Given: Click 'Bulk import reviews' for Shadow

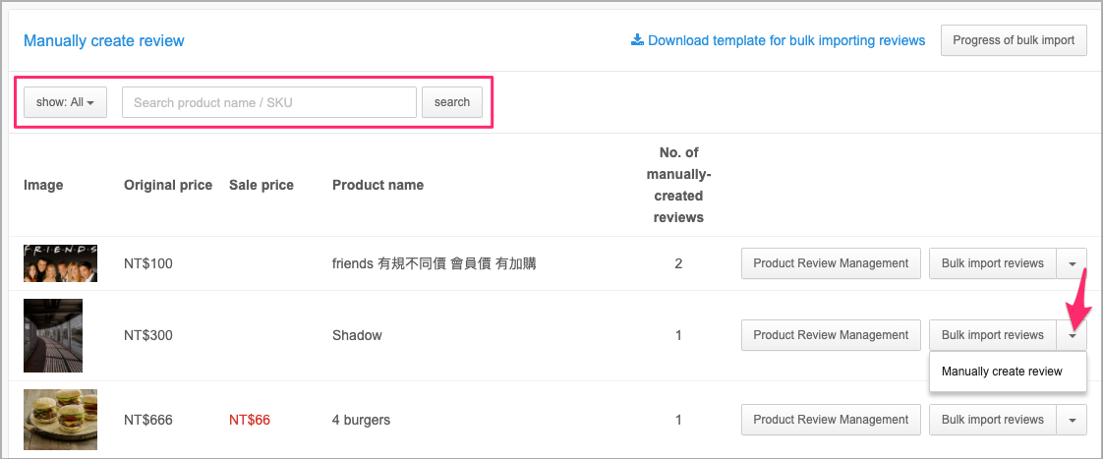Looking at the screenshot, I should [993, 335].
